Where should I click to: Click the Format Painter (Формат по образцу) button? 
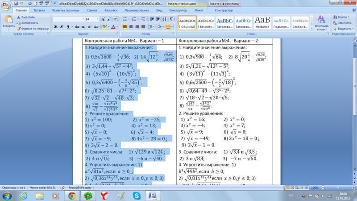click(x=34, y=27)
